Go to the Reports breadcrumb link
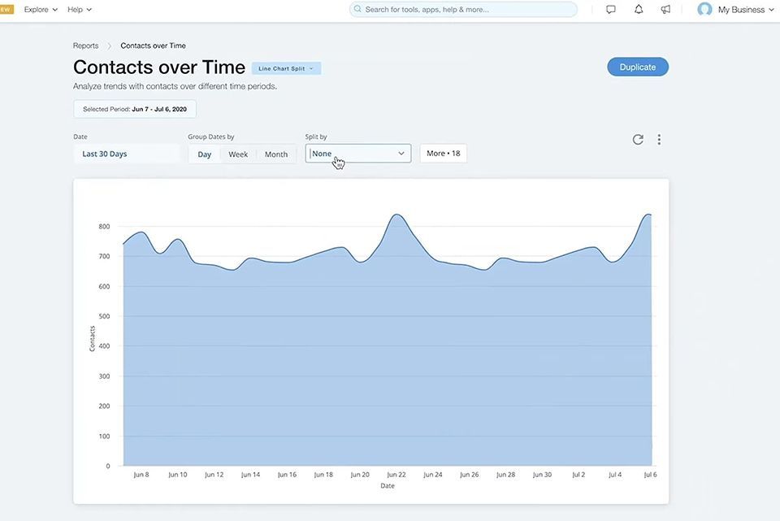Image resolution: width=780 pixels, height=521 pixels. point(85,46)
